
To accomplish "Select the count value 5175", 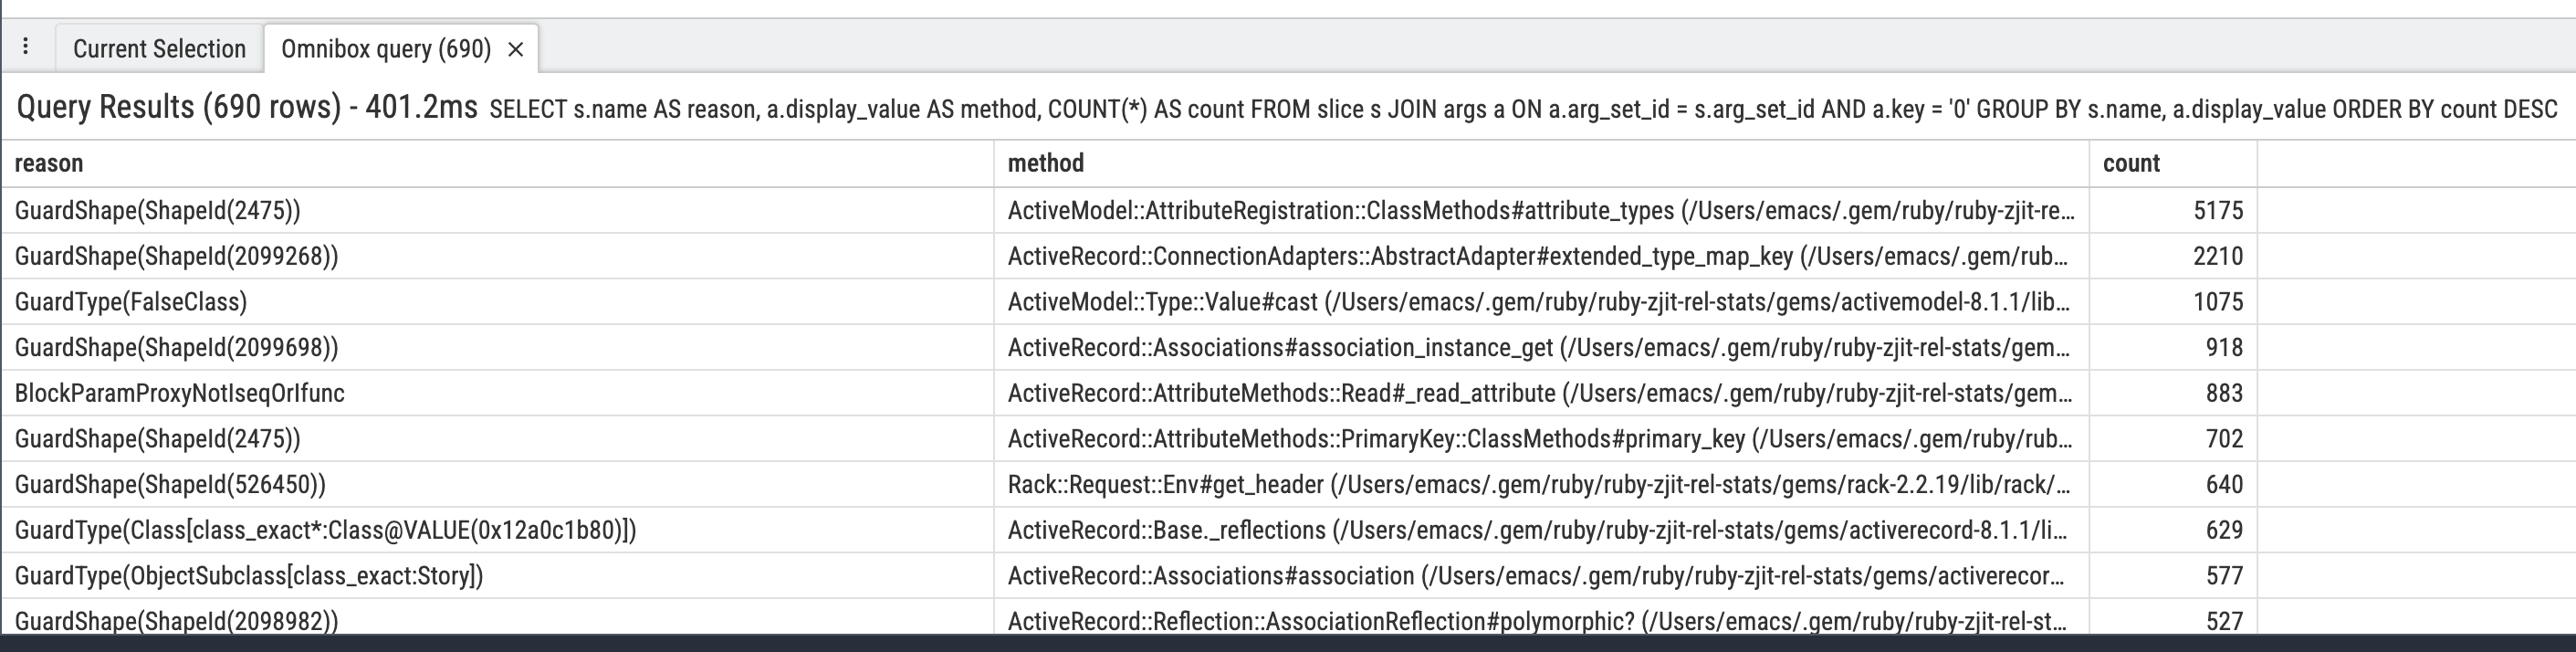I will (x=2217, y=211).
